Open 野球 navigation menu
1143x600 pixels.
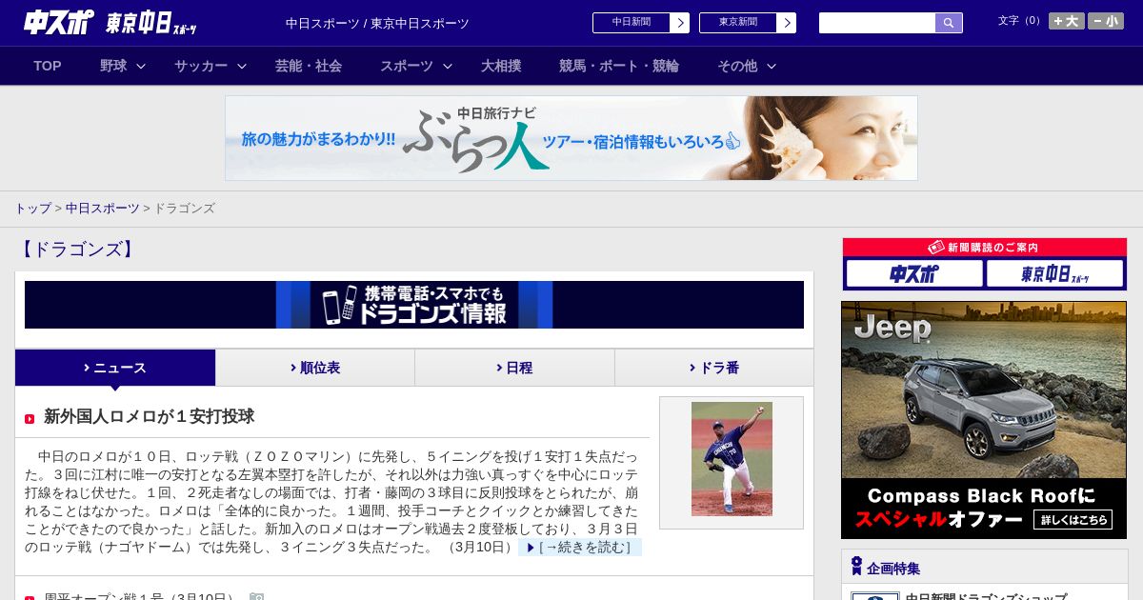[113, 66]
